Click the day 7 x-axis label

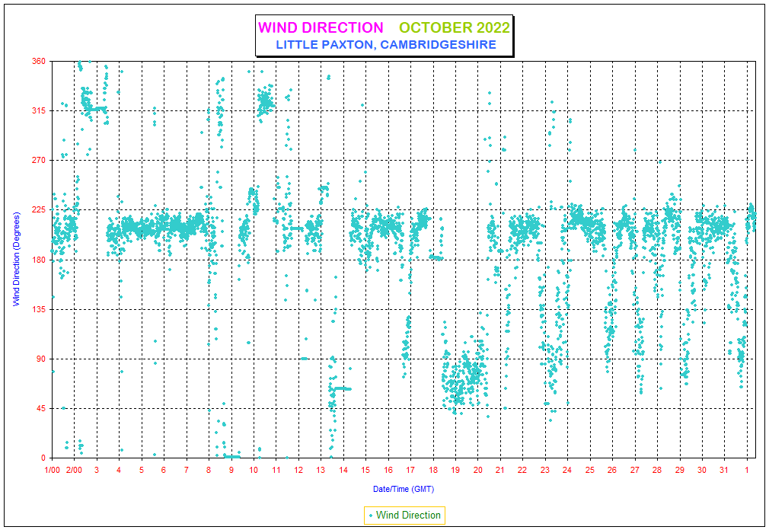tap(187, 470)
